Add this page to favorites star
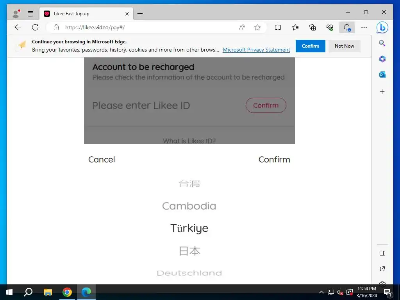Screen dimensions: 400x300 point(257,27)
